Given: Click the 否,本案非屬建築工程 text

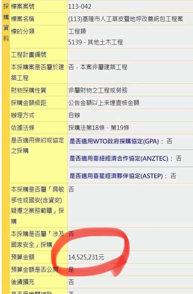Looking at the screenshot, I should click(98, 67).
